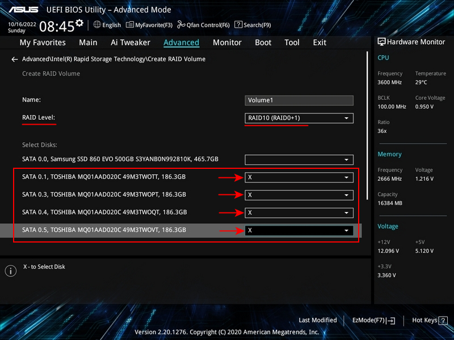Image resolution: width=454 pixels, height=340 pixels.
Task: Toggle disk selection for SATA 0.5 Toshiba
Action: pyautogui.click(x=299, y=231)
